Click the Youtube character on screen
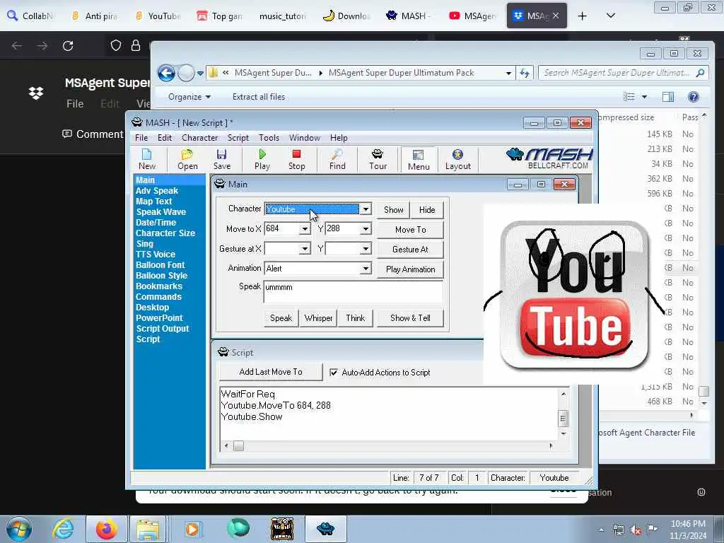 [574, 295]
